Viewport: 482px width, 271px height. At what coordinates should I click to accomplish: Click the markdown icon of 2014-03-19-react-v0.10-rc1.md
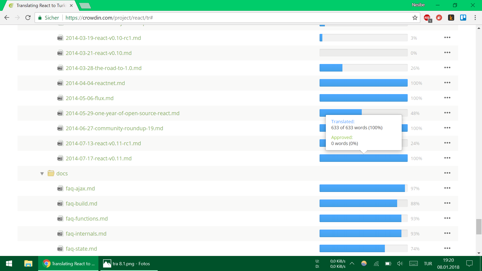coord(60,38)
